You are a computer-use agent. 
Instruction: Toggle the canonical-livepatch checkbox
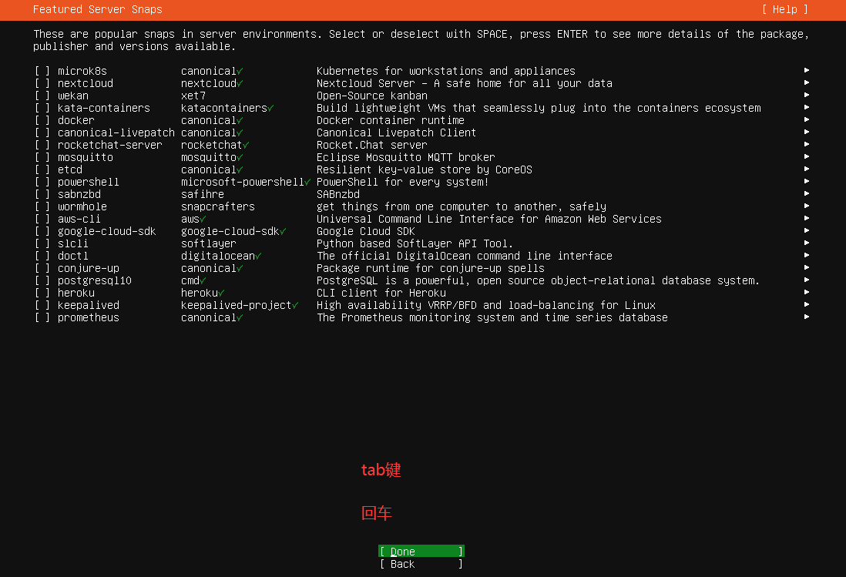[42, 133]
